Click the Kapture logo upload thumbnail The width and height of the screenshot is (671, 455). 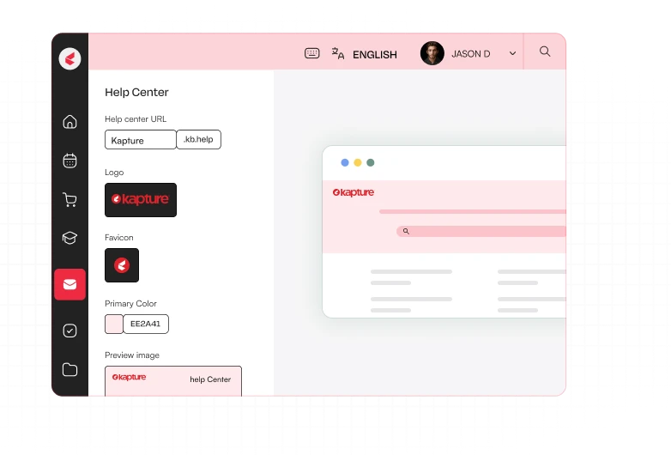[141, 200]
